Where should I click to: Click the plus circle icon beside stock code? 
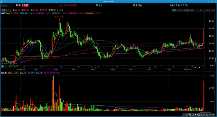[2, 6]
